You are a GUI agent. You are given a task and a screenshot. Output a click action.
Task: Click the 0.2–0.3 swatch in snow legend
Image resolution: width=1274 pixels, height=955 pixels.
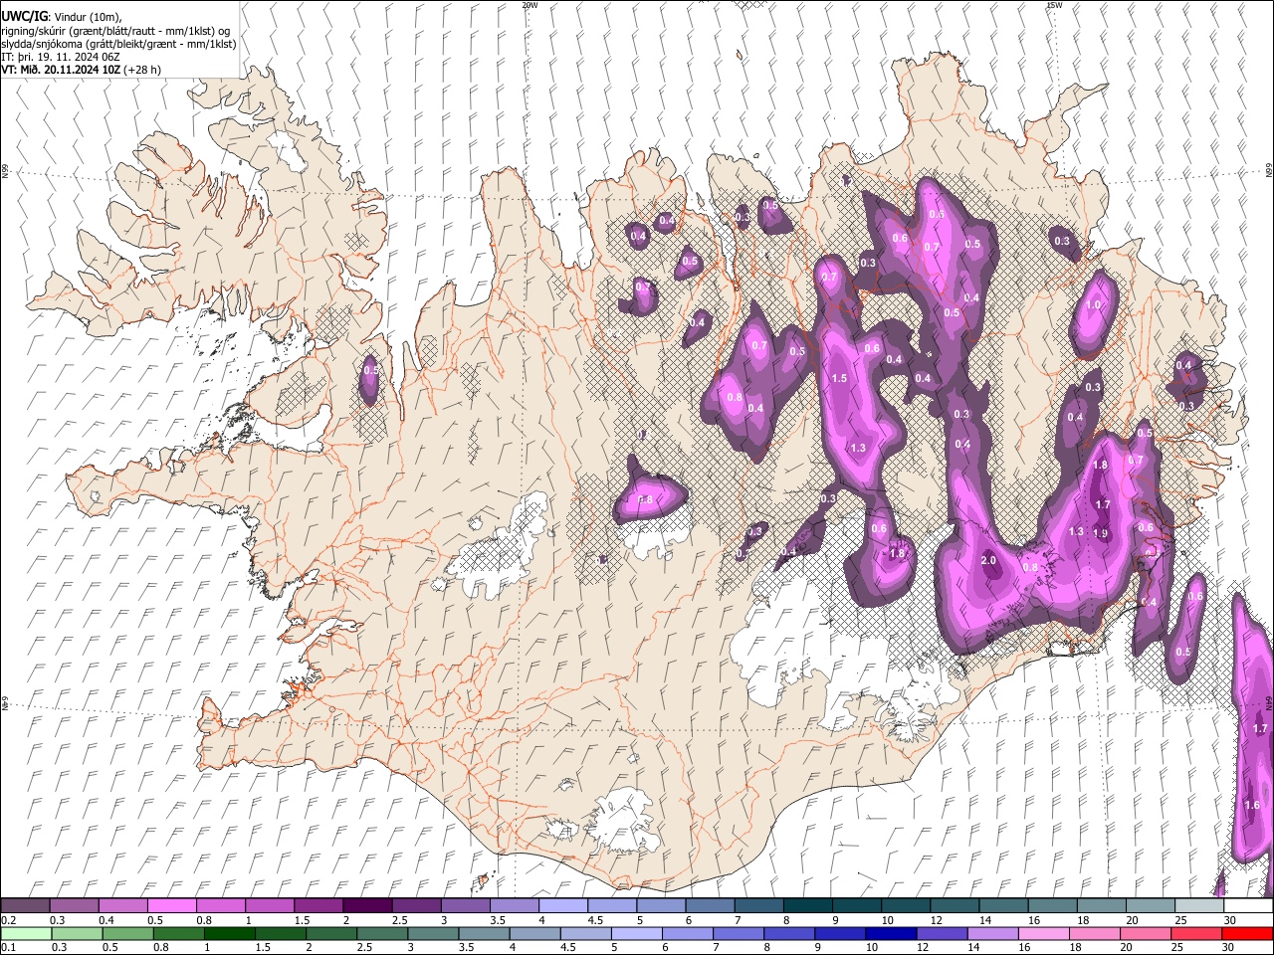coord(26,905)
